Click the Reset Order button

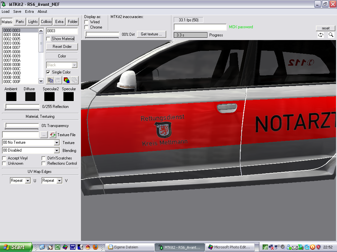click(x=62, y=47)
